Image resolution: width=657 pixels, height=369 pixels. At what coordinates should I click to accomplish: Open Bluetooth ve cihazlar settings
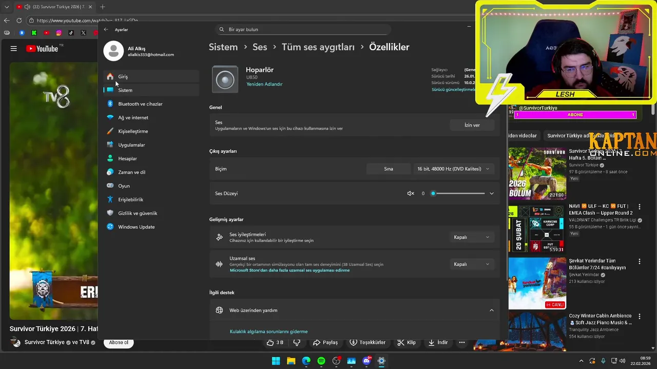(151, 104)
